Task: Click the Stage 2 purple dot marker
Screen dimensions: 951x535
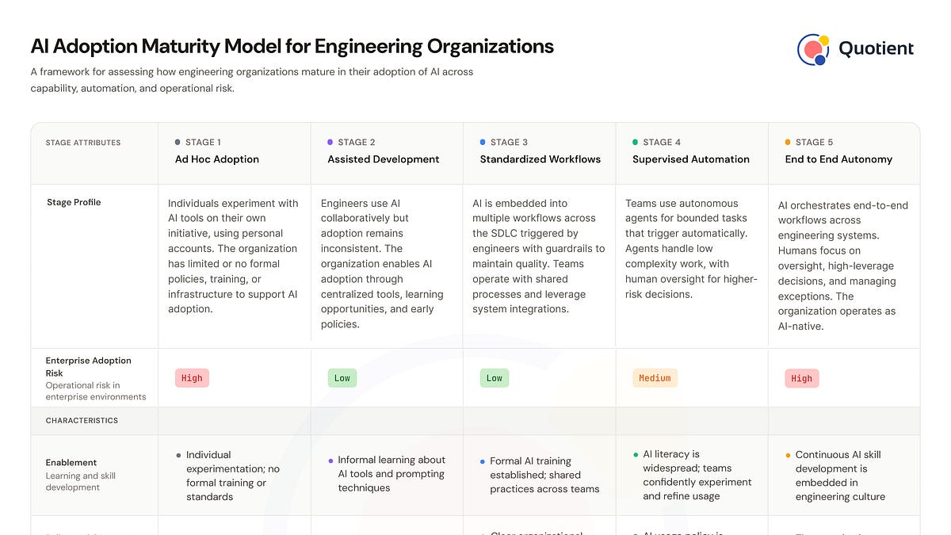Action: click(x=330, y=143)
